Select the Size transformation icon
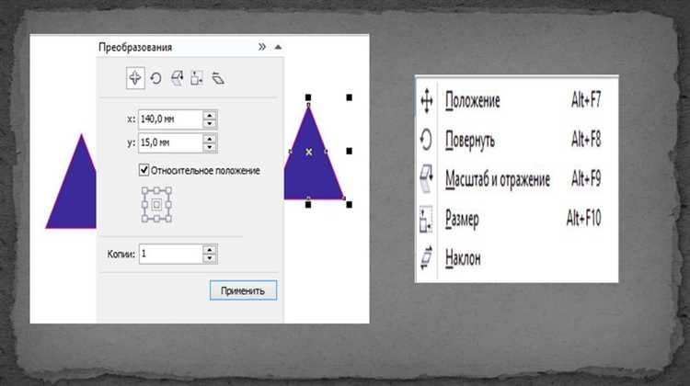Viewport: 690px width, 386px height. pyautogui.click(x=197, y=79)
